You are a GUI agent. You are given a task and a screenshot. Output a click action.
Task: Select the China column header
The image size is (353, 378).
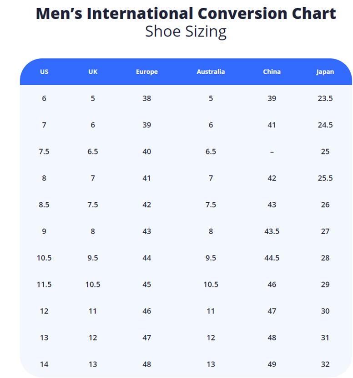272,72
